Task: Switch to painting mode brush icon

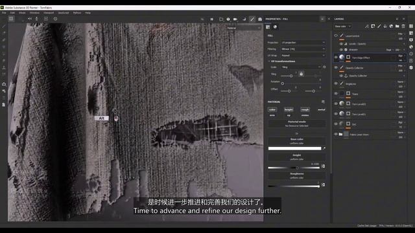Action: click(252, 19)
